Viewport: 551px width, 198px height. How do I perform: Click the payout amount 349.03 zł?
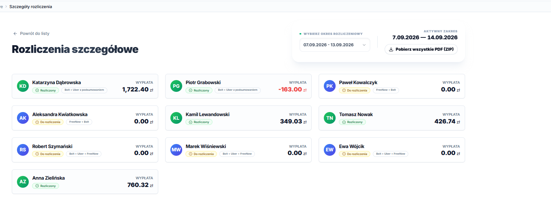point(293,121)
